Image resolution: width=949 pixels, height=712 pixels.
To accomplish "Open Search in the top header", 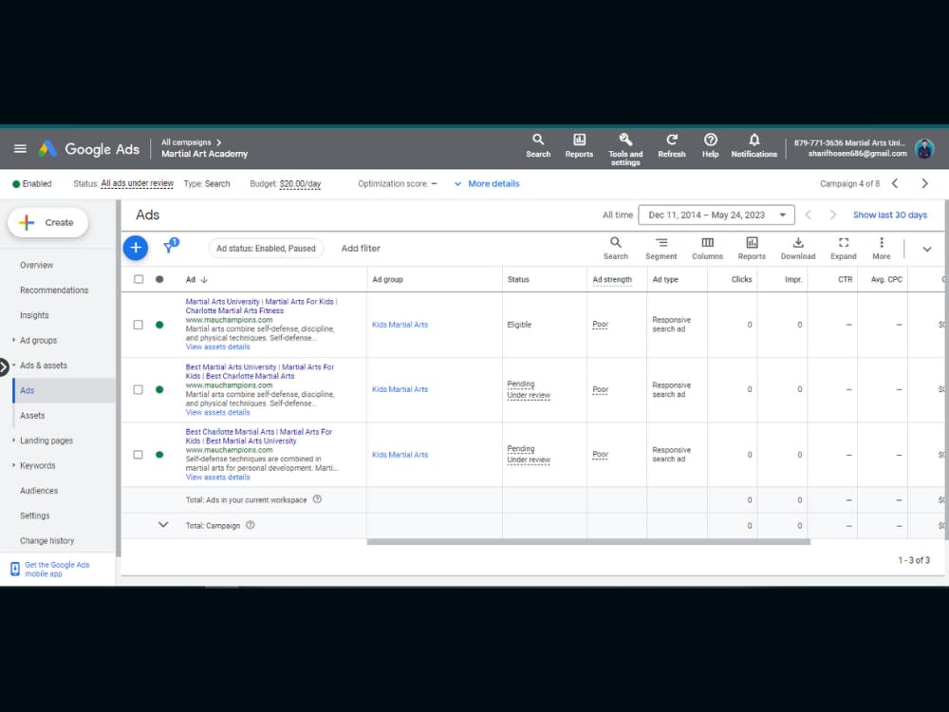I will click(538, 146).
